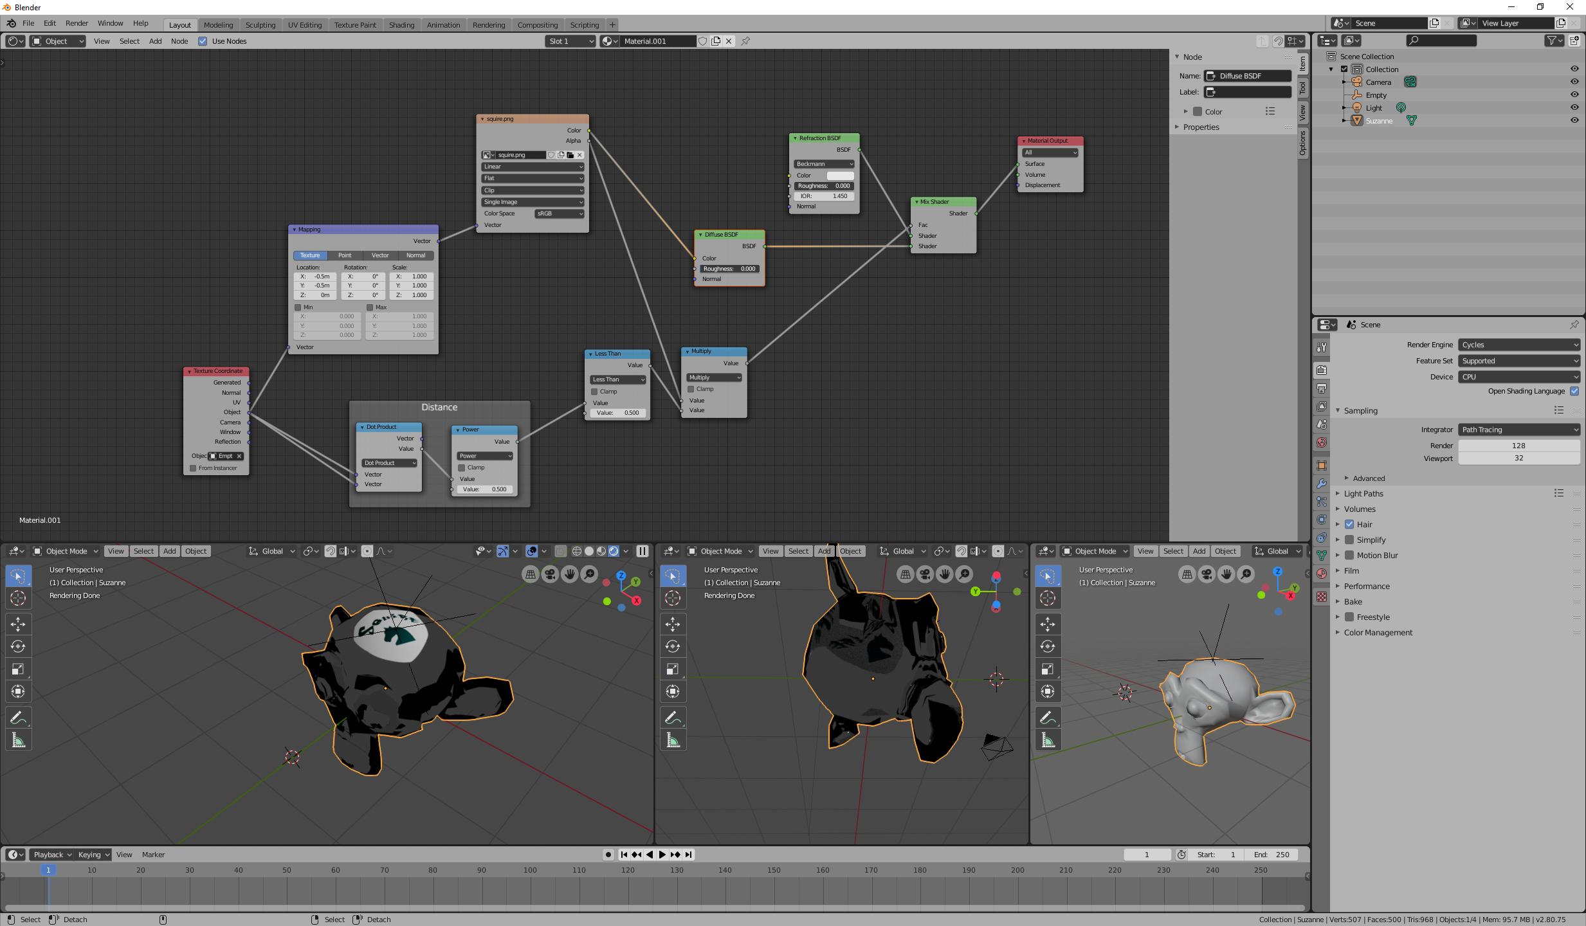Open the Feature Set dropdown
The width and height of the screenshot is (1586, 926).
pos(1518,361)
